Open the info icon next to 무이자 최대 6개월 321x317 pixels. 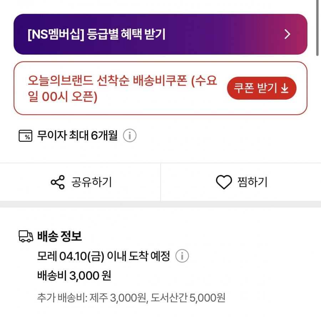(129, 136)
